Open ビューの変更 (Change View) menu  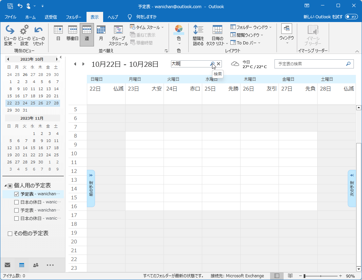coord(10,35)
